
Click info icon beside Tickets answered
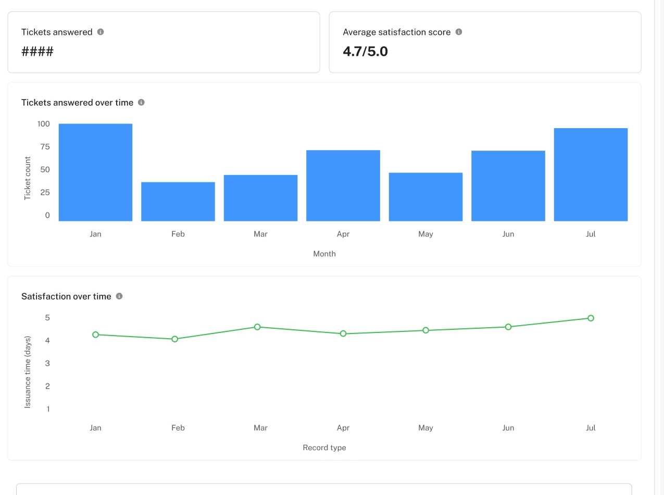pos(101,32)
